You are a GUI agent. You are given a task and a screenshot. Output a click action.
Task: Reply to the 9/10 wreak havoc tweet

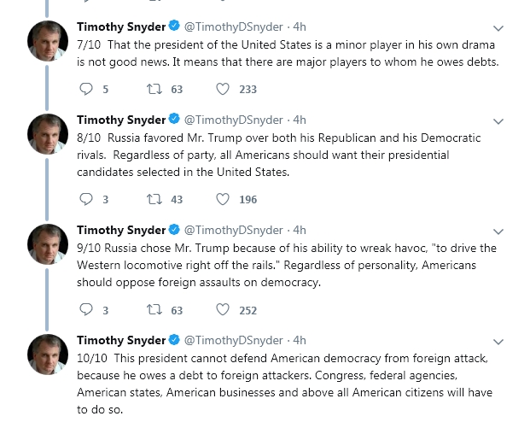click(x=85, y=310)
